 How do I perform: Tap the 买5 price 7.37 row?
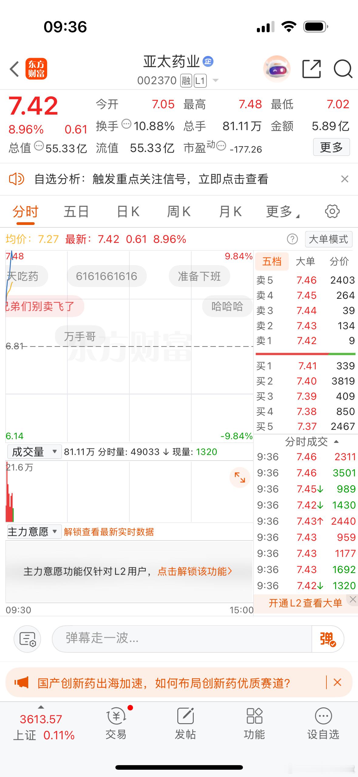coord(305,426)
